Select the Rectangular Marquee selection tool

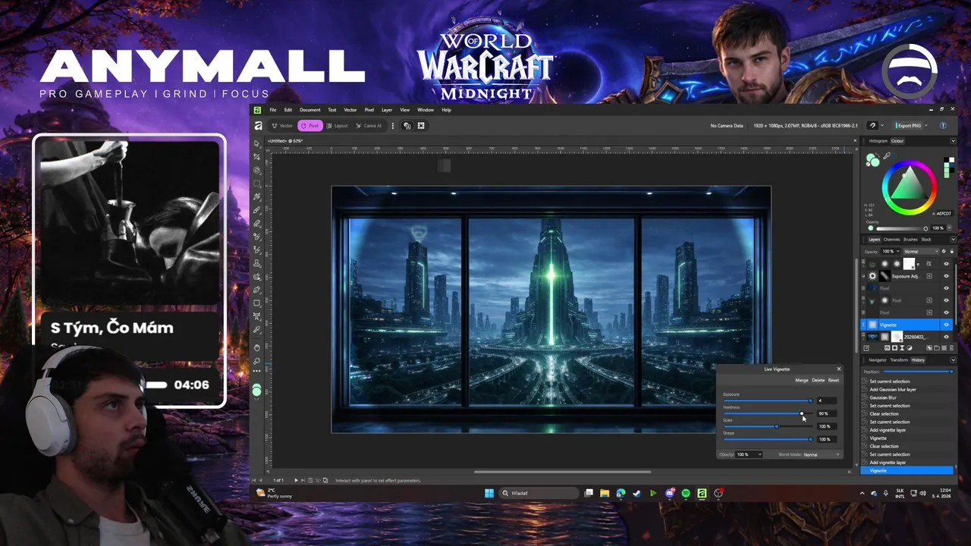[257, 184]
